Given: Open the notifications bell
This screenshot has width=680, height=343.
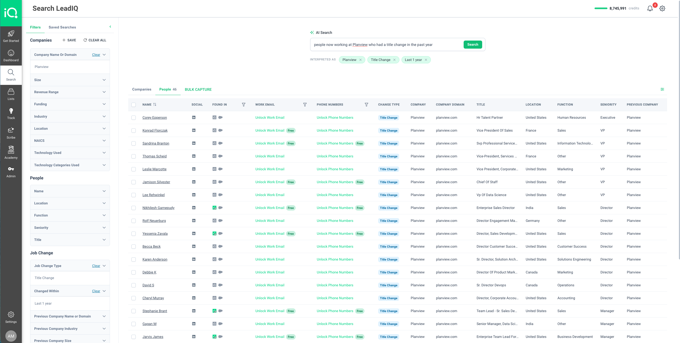Looking at the screenshot, I should pos(650,8).
